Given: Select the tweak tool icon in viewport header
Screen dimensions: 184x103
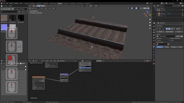Looking at the screenshot, I should pos(34,6).
